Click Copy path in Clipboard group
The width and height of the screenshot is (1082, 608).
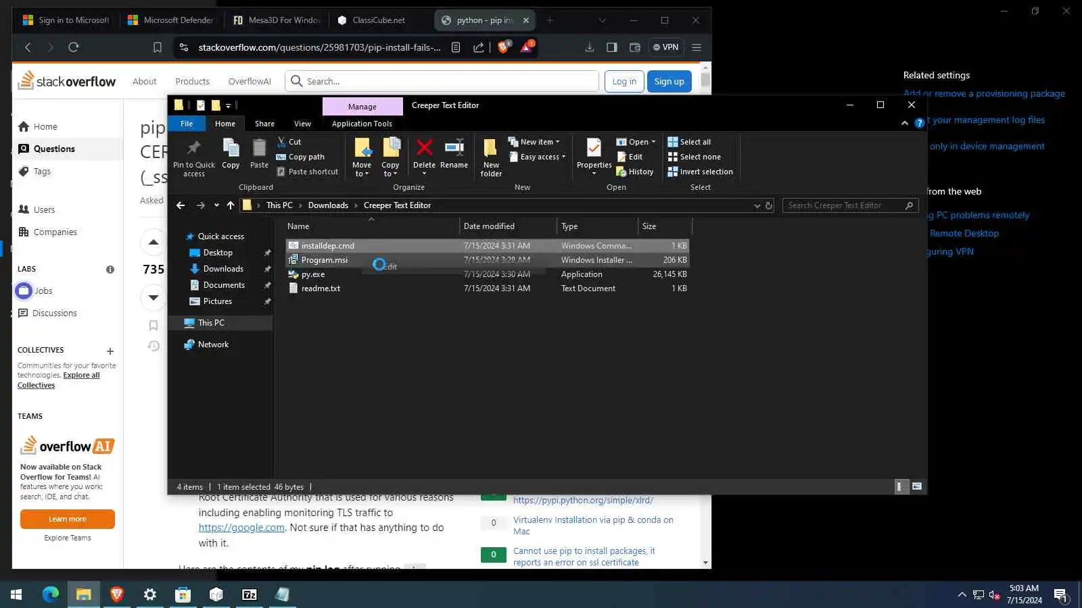300,157
